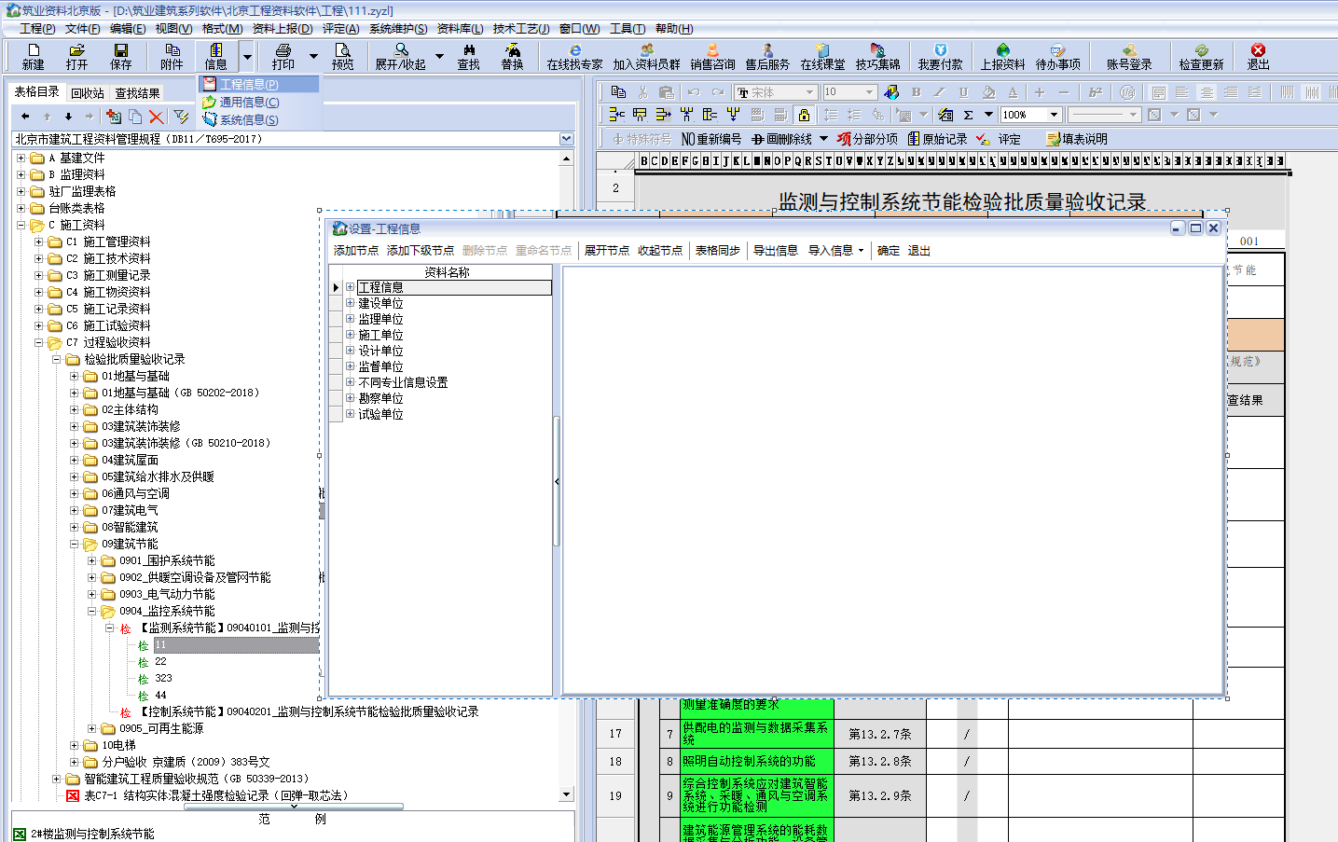Click the 填表说明 form instructions icon
The width and height of the screenshot is (1338, 842).
[x=1077, y=139]
